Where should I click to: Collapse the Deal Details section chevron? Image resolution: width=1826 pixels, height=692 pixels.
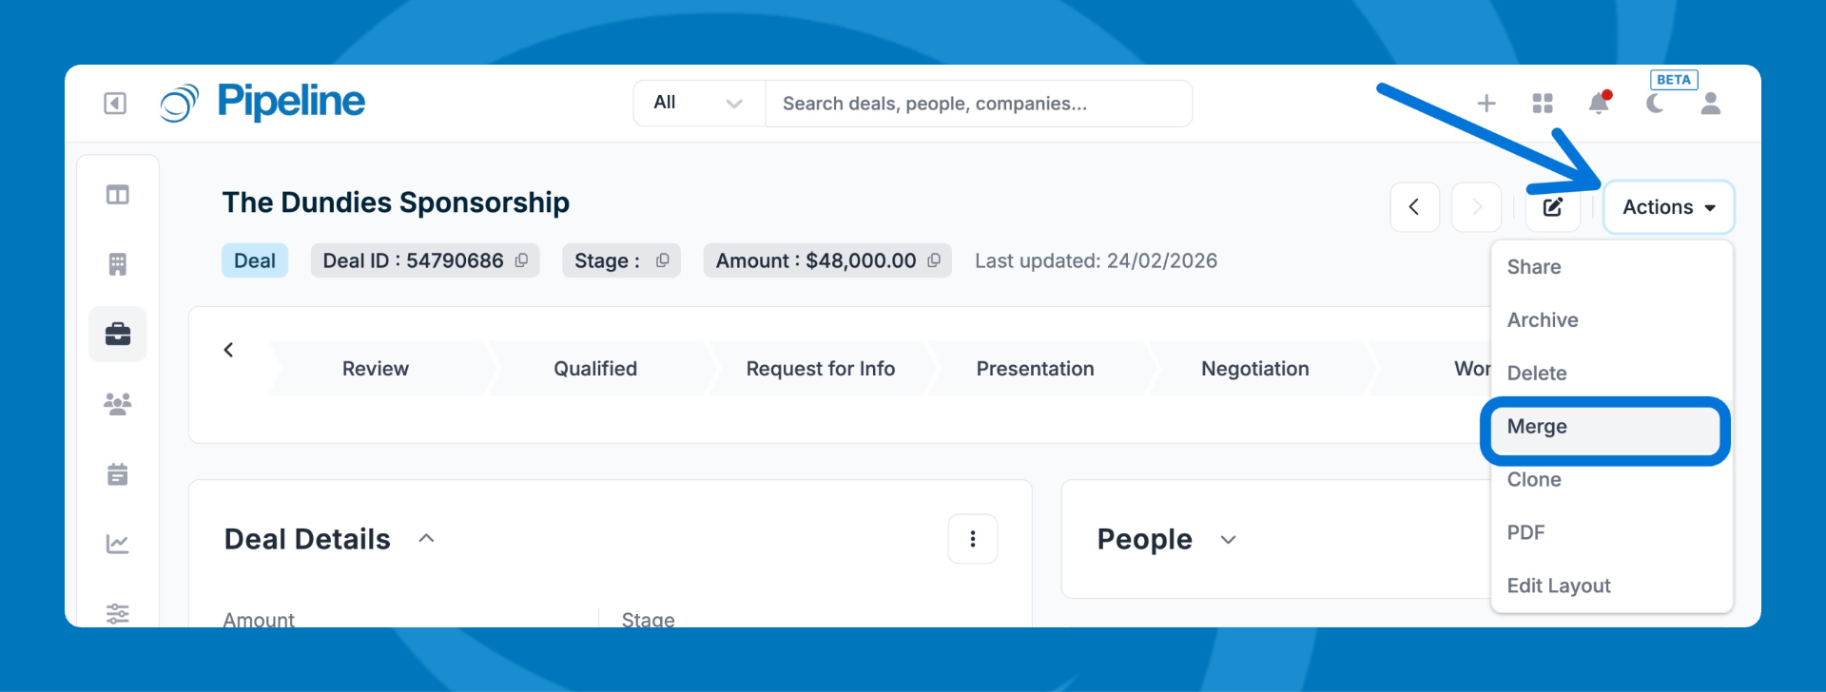[x=426, y=539]
